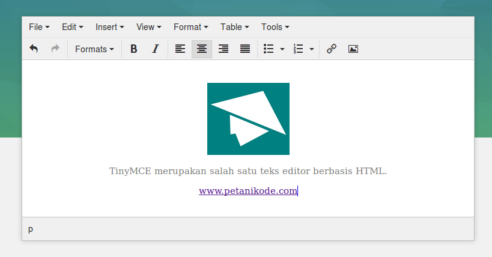Open numbered list style dropdown arrow

[x=312, y=49]
